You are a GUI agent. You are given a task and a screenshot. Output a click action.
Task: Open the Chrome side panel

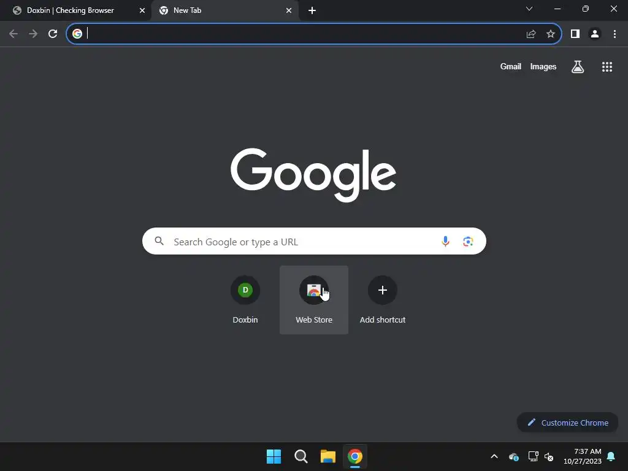pyautogui.click(x=575, y=34)
